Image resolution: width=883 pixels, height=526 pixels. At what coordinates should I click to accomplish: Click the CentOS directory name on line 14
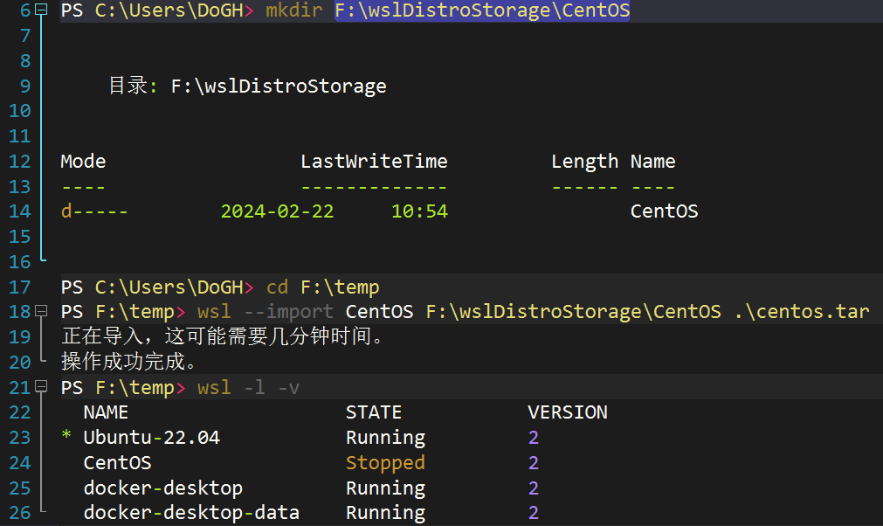(x=664, y=211)
